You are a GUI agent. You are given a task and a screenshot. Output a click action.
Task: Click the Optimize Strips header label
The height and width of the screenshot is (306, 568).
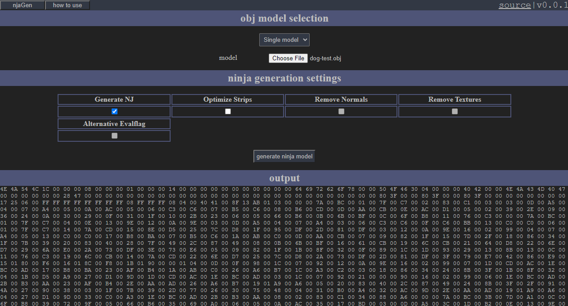tap(228, 99)
